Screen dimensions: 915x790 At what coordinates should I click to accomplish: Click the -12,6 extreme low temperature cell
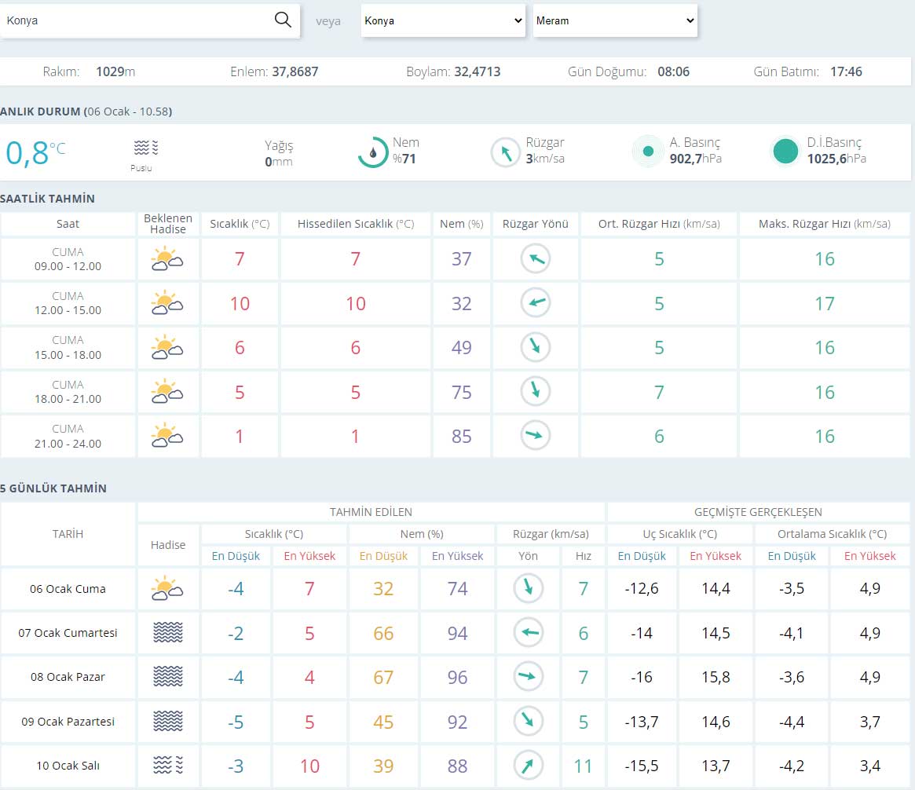(642, 588)
